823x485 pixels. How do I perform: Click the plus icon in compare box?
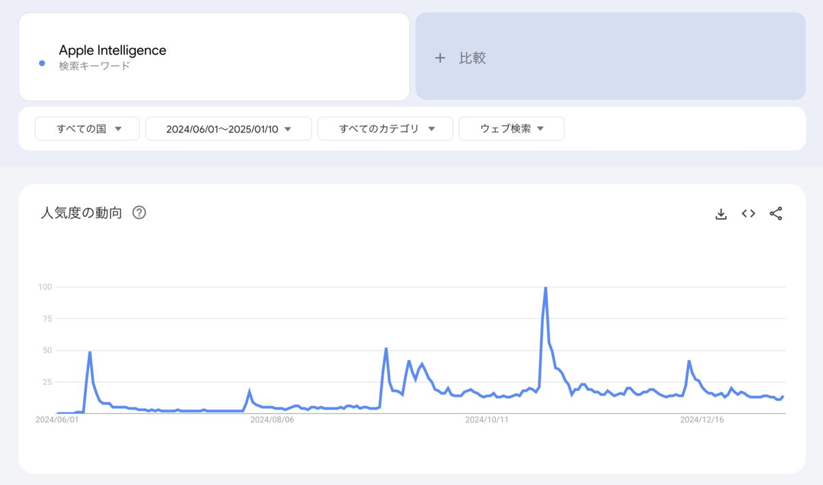click(x=440, y=58)
